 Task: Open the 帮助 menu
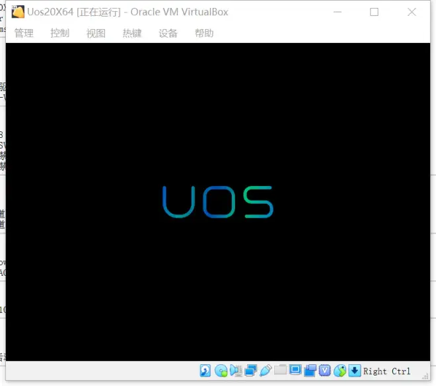coord(204,34)
